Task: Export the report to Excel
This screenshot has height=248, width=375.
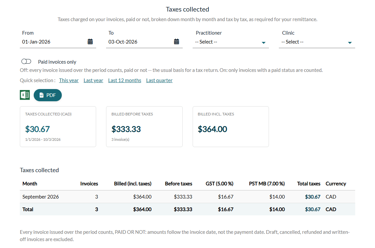Action: click(25, 95)
